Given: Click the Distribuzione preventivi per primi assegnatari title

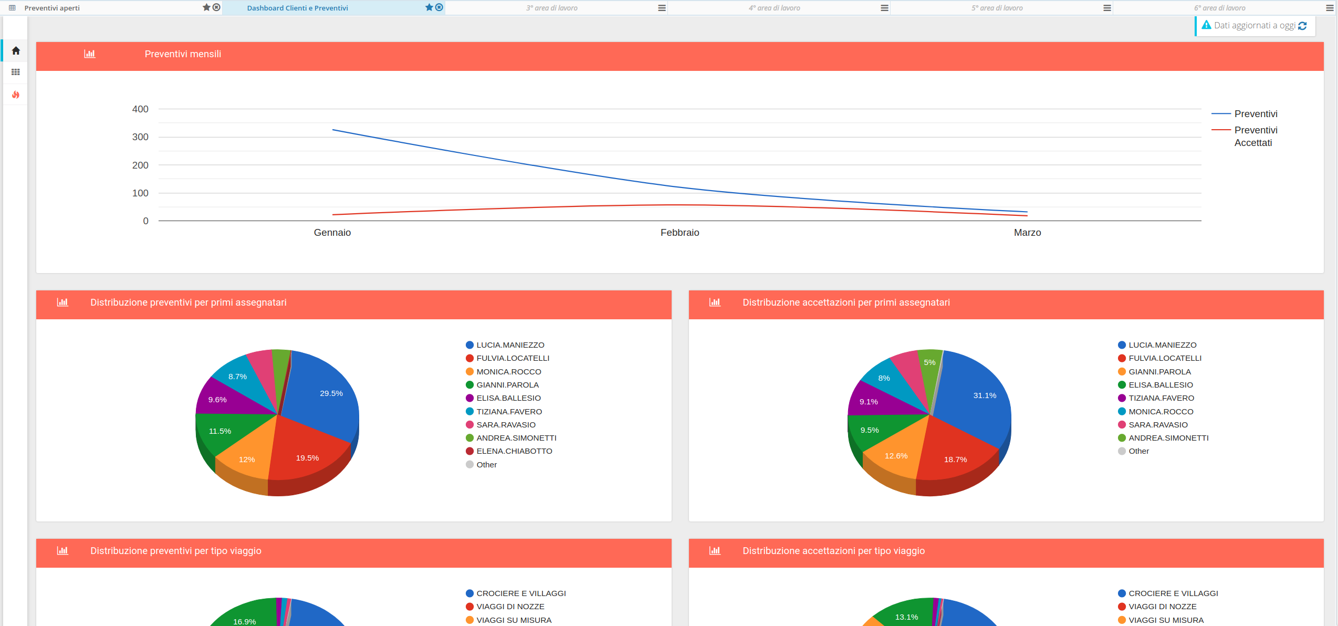Looking at the screenshot, I should 189,302.
